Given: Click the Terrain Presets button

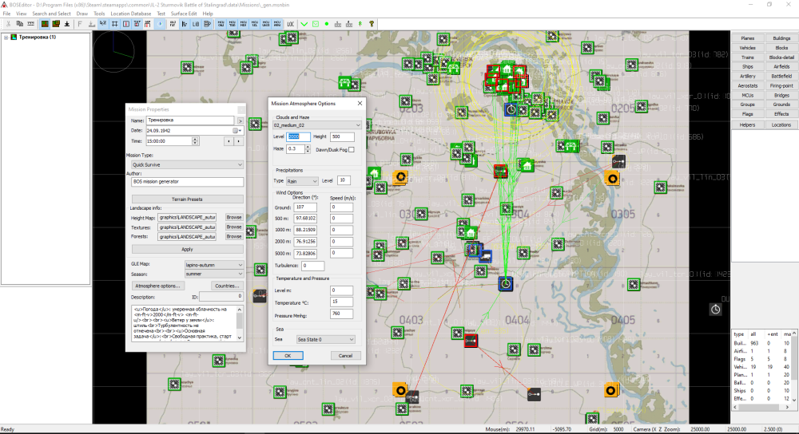Looking at the screenshot, I should (188, 199).
